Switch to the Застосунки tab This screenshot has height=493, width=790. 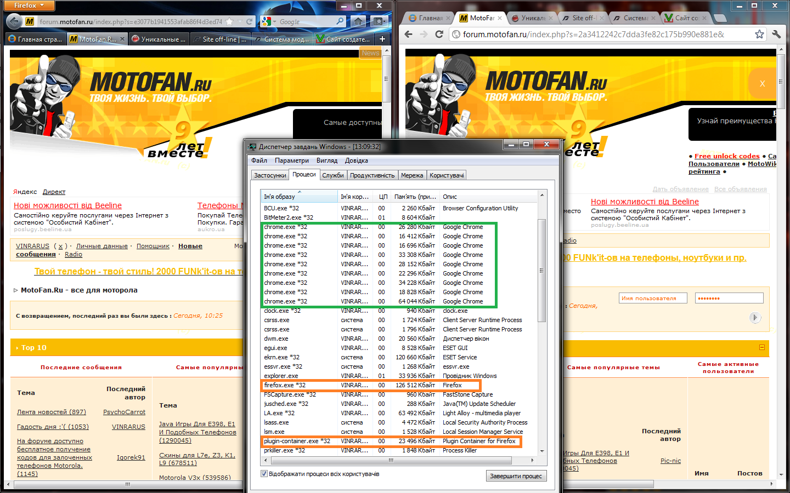270,175
